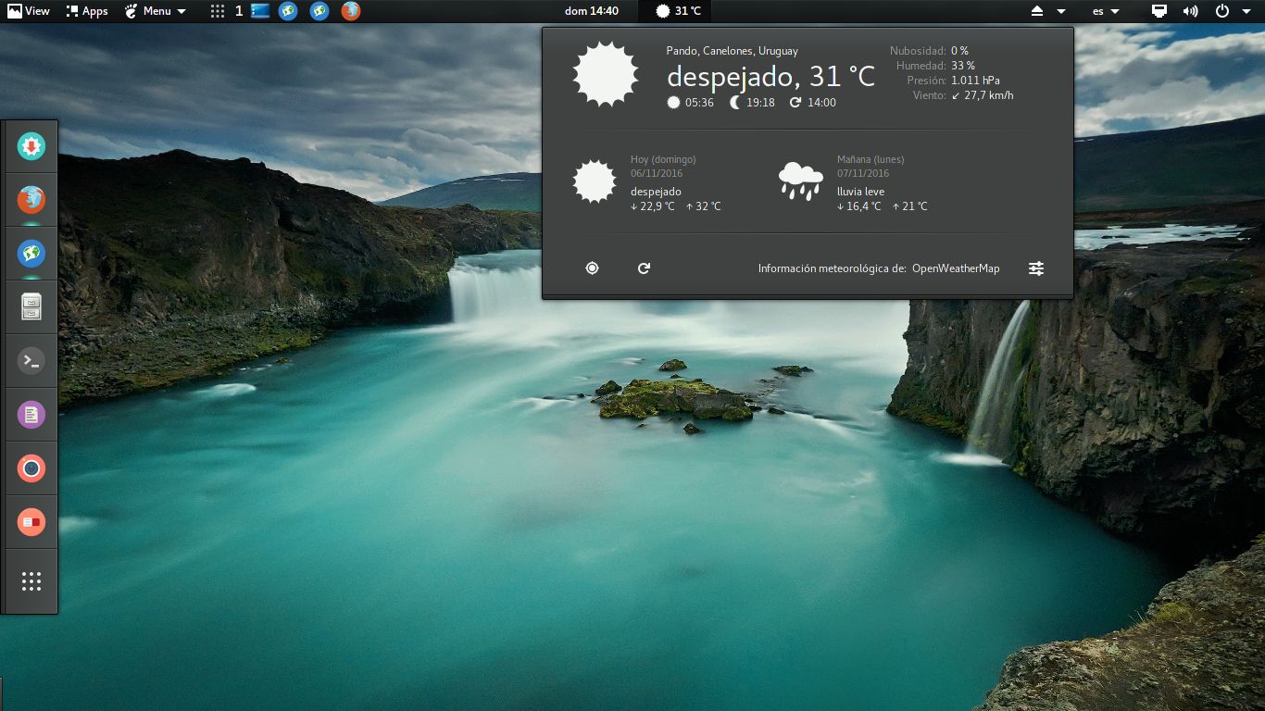Click the Mañana (lunes) forecast heading
This screenshot has height=711, width=1265.
[x=870, y=159]
